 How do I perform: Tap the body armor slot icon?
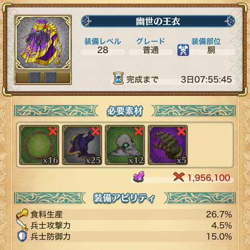(x=183, y=50)
